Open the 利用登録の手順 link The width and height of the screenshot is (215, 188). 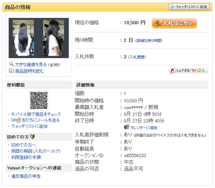tap(26, 157)
